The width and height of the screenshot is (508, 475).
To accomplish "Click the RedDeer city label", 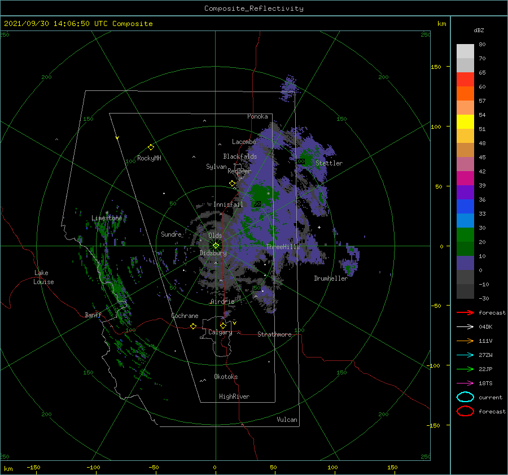I will point(239,171).
